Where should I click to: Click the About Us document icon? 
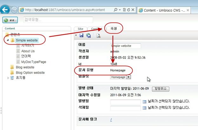[18, 51]
